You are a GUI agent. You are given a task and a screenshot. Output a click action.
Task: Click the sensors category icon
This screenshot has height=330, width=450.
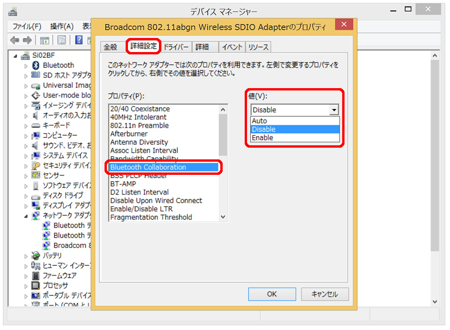pos(36,175)
